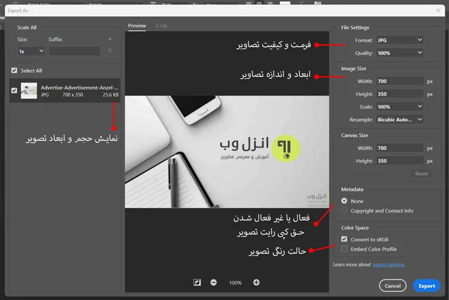Expand the Quality dropdown
Viewport: 449px width, 300px height.
pyautogui.click(x=400, y=53)
